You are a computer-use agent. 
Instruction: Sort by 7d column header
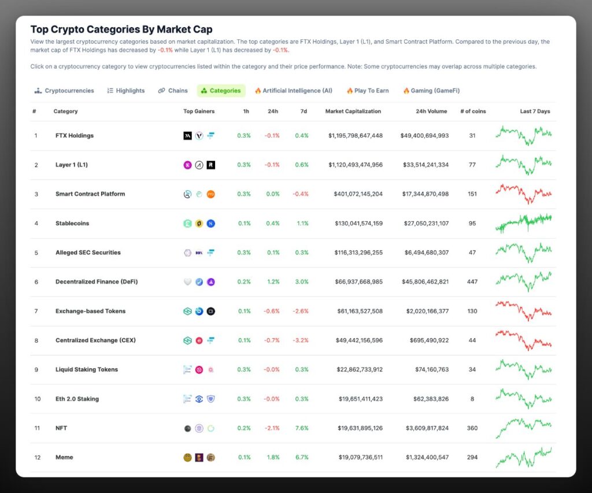pos(304,112)
